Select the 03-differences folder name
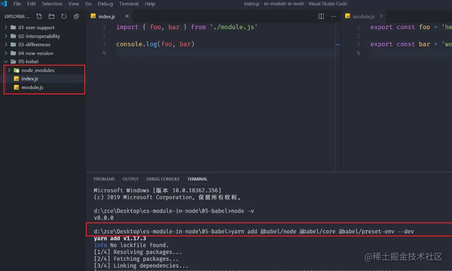452x271 pixels. pyautogui.click(x=34, y=44)
